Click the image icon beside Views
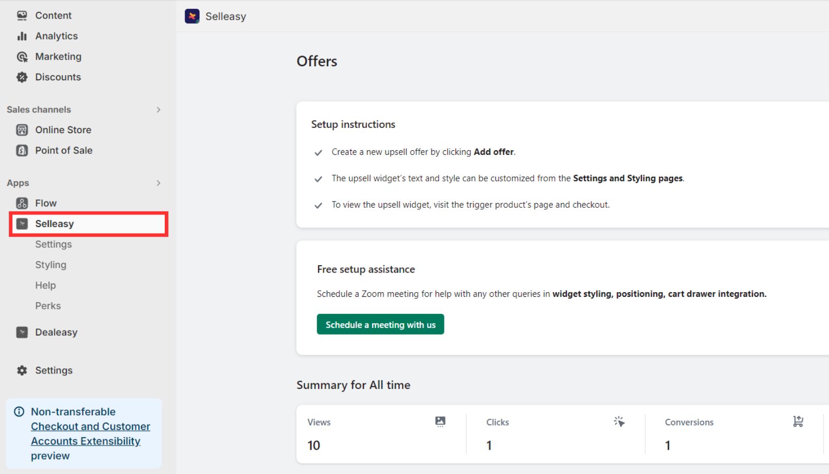Image resolution: width=829 pixels, height=474 pixels. pos(440,421)
